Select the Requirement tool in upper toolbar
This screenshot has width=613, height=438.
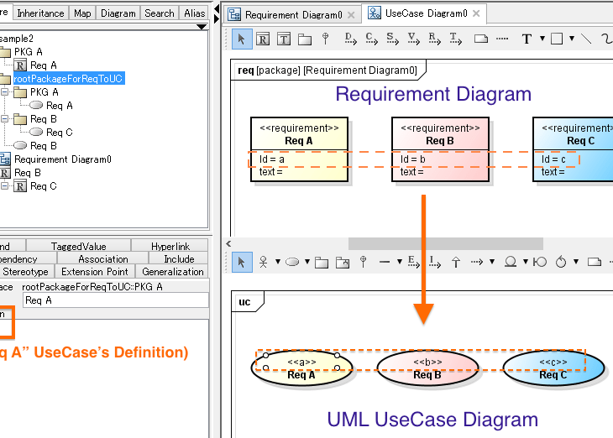tap(263, 39)
